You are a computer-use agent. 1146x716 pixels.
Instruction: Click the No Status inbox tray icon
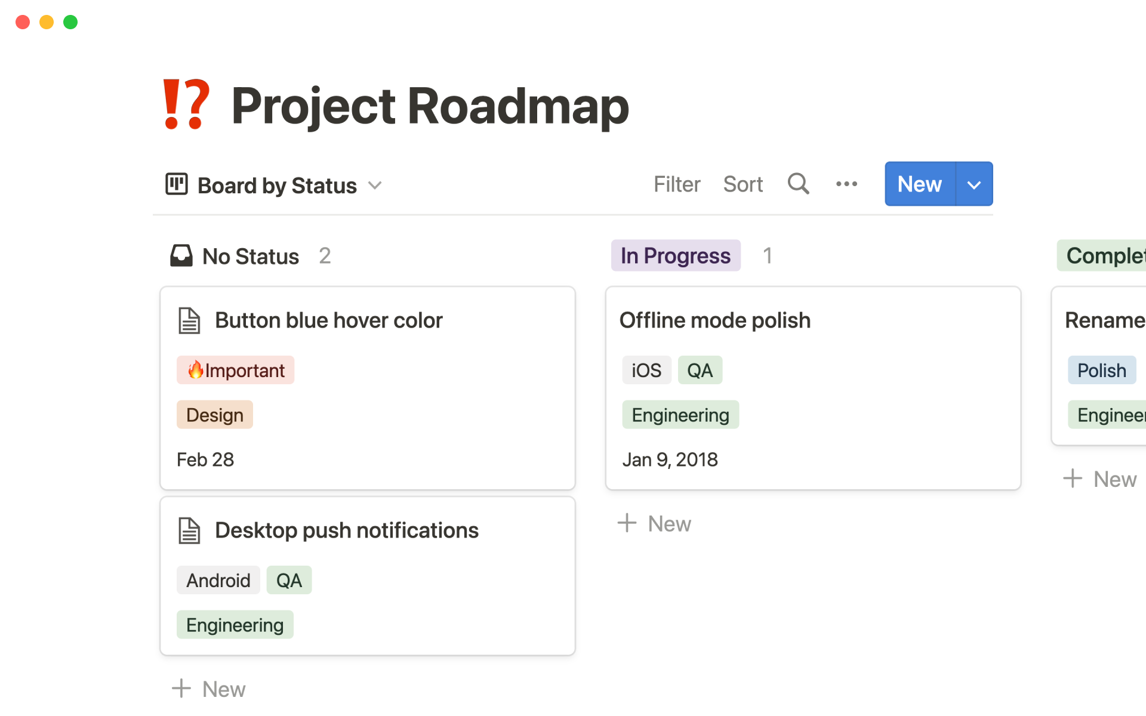181,255
